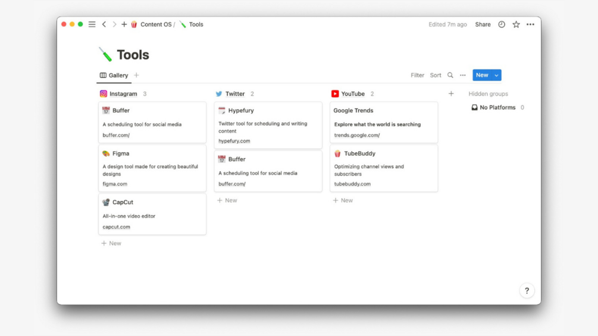Open the Filter option
This screenshot has width=598, height=336.
(417, 76)
